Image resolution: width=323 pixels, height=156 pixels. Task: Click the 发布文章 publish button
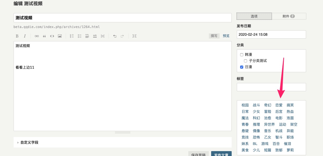coord(221,154)
